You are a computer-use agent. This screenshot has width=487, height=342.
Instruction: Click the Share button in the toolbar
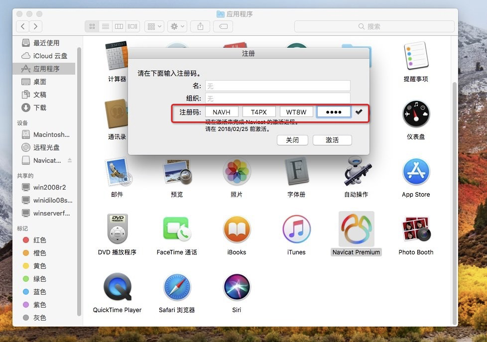point(200,26)
